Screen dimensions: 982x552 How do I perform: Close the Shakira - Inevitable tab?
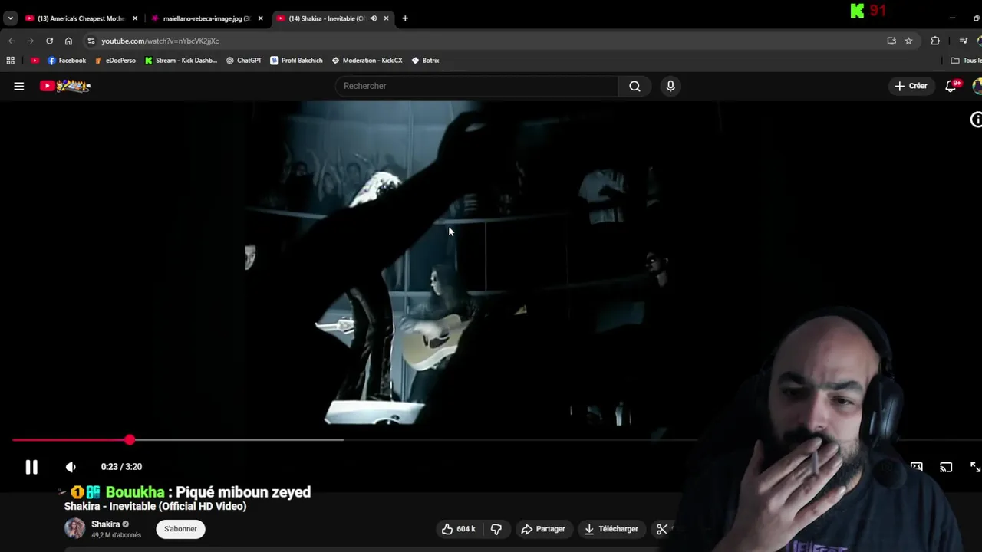click(x=386, y=18)
